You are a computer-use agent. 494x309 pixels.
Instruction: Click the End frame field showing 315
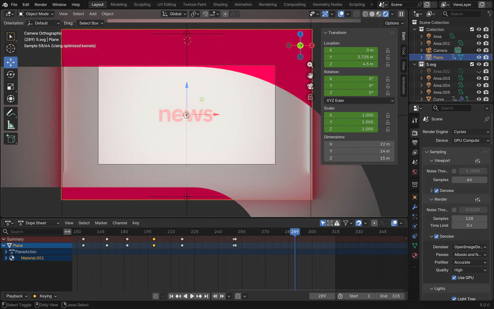pos(390,296)
